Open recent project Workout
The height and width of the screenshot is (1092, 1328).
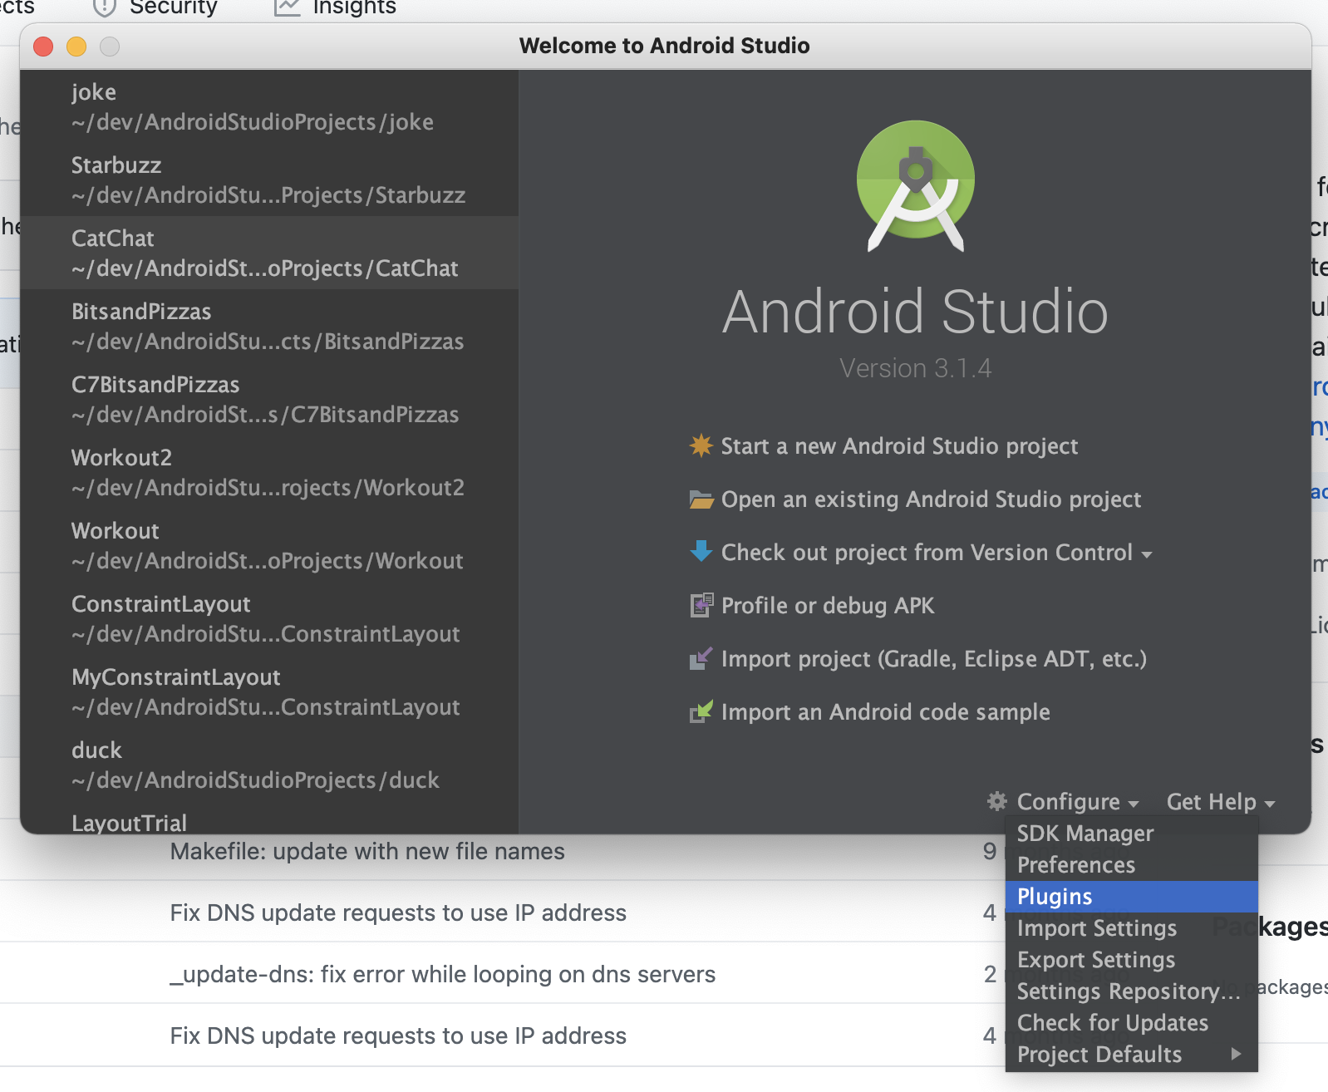(269, 545)
